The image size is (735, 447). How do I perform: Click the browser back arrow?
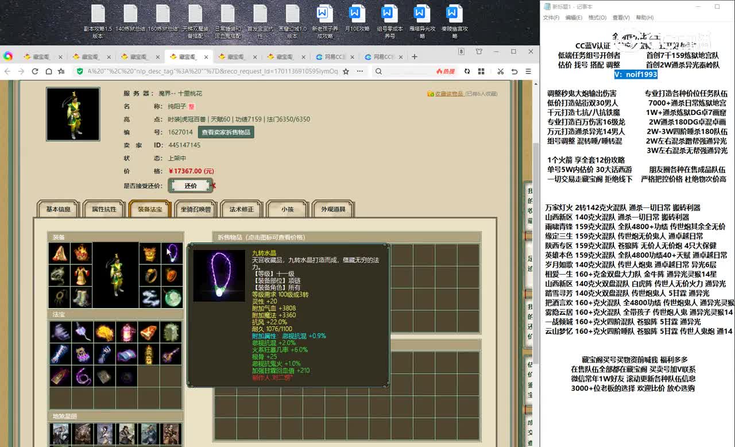click(x=7, y=71)
